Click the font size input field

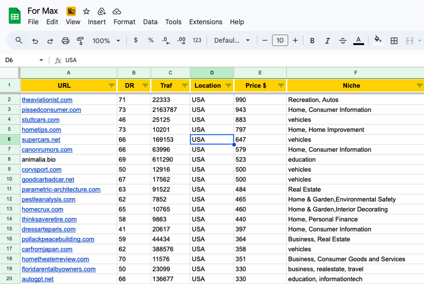pyautogui.click(x=279, y=41)
